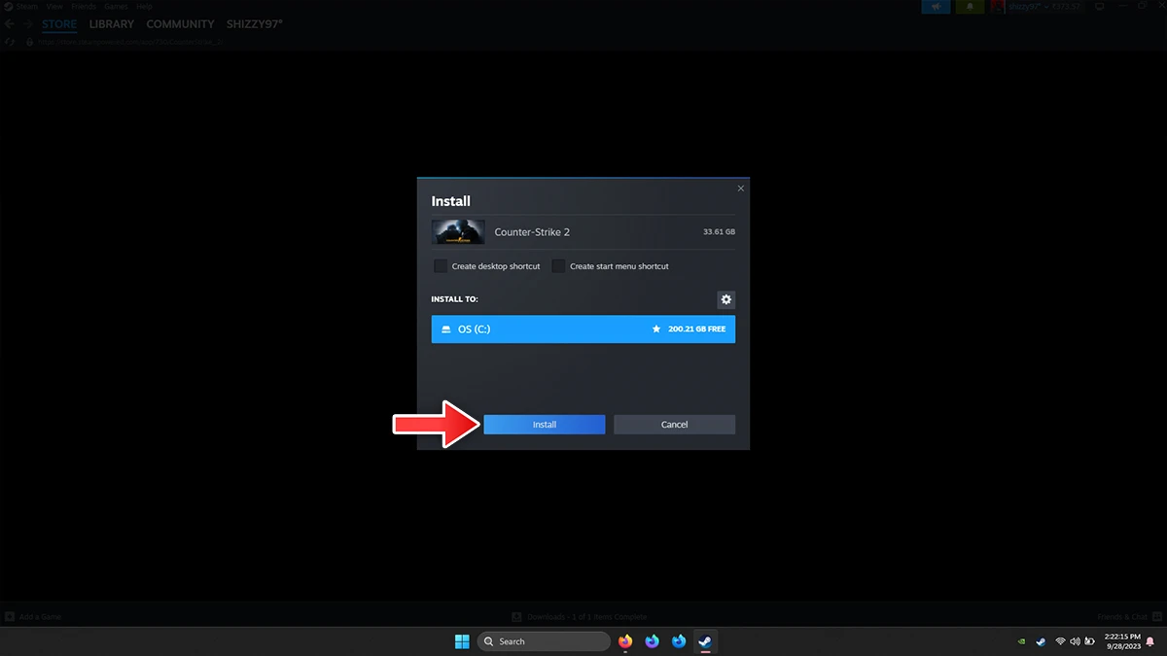
Task: Click the blue announcements megaphone button
Action: (936, 7)
